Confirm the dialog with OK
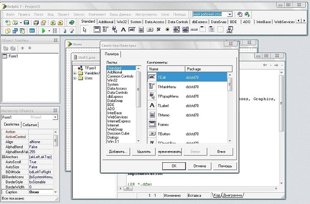Image resolution: width=310 pixels, height=204 pixels. click(x=174, y=166)
